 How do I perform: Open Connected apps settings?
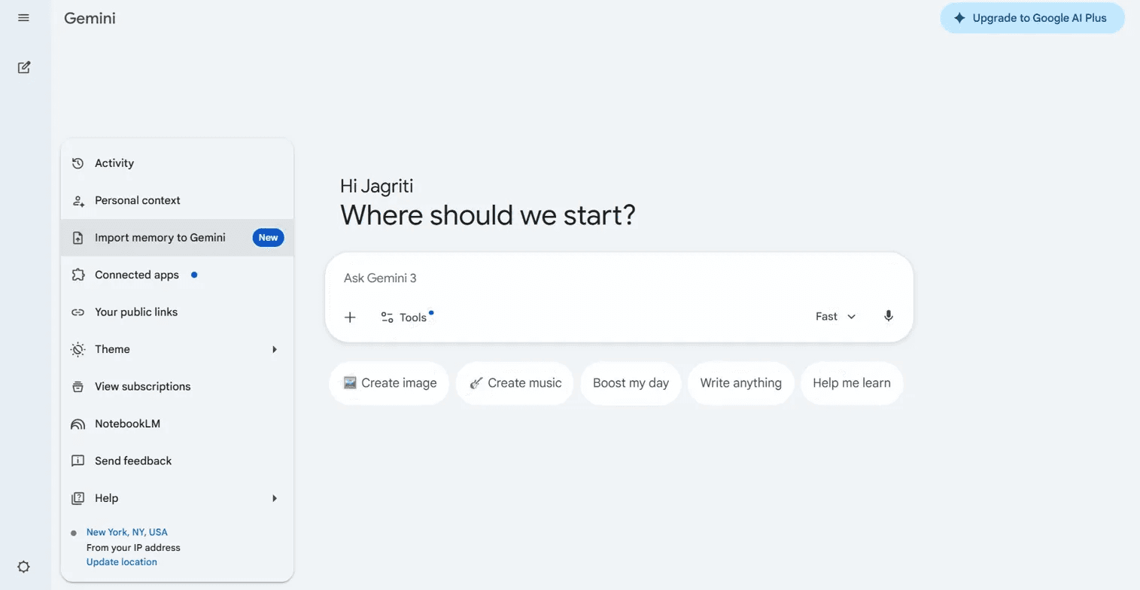point(136,275)
